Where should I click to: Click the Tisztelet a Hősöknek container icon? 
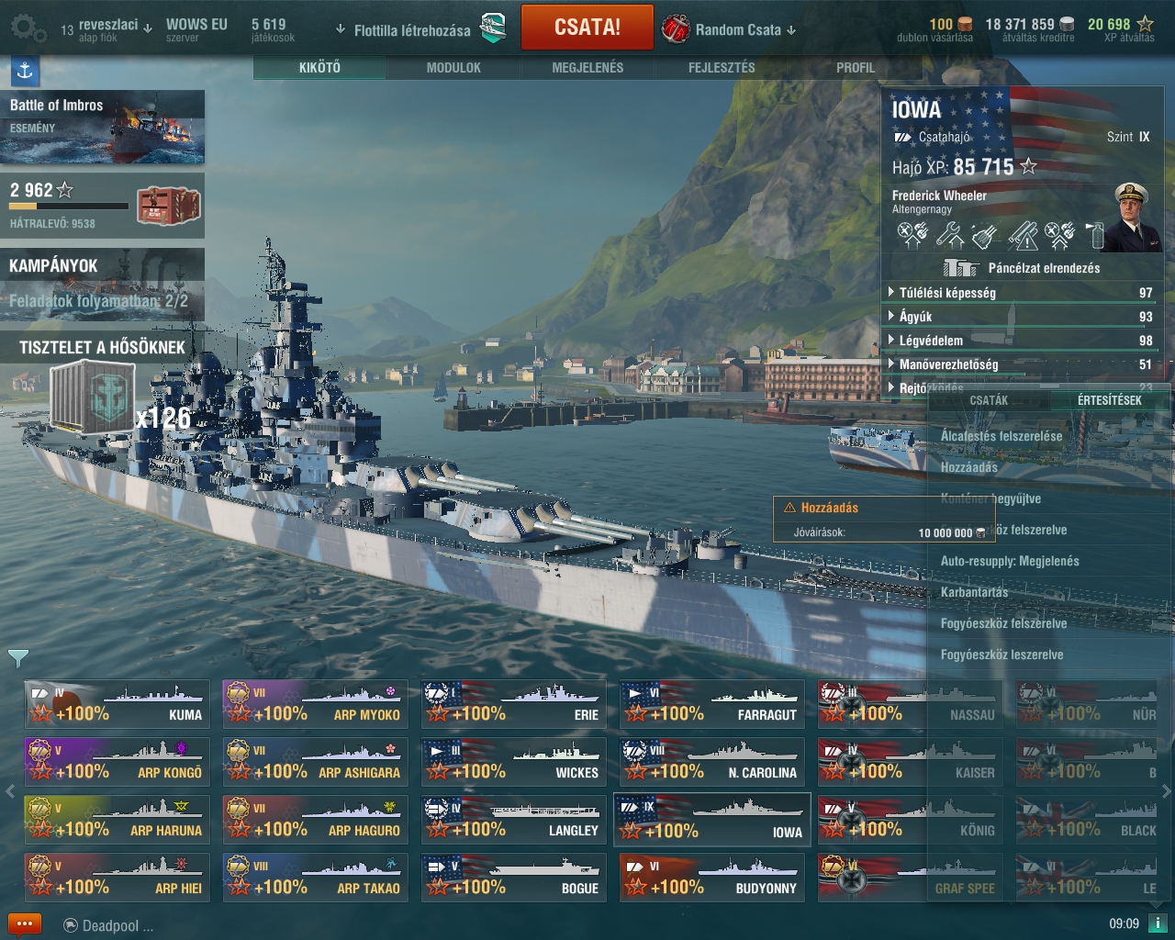coord(93,397)
